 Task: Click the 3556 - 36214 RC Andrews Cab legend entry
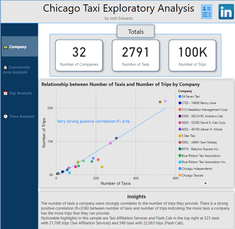coord(201,116)
